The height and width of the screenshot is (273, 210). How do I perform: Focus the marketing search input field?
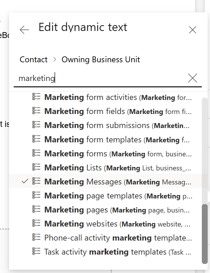[x=99, y=78]
